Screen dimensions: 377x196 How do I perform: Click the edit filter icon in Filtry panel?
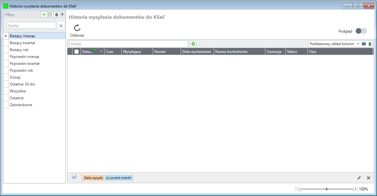[50, 14]
